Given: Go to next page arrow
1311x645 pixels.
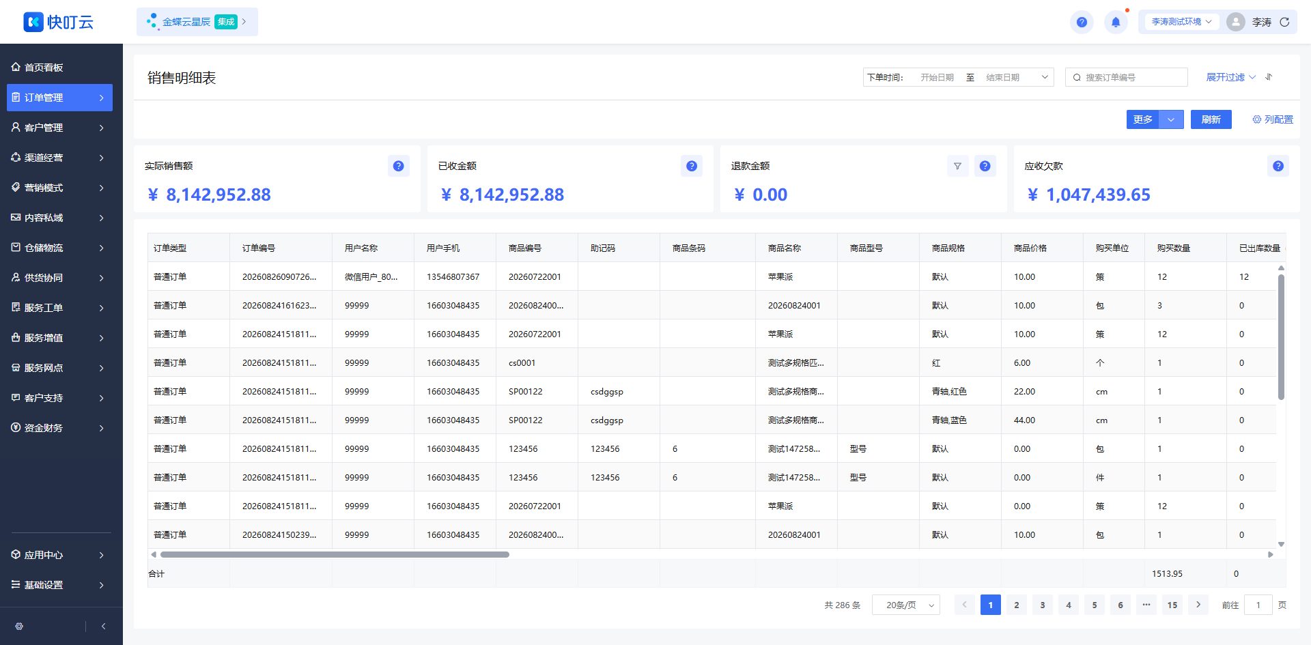Looking at the screenshot, I should (x=1198, y=605).
